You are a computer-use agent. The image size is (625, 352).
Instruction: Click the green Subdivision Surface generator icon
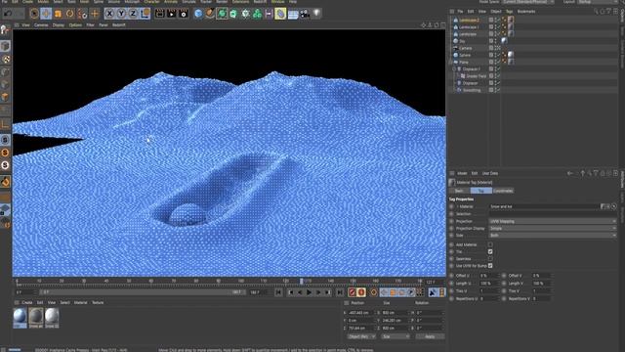pos(222,14)
